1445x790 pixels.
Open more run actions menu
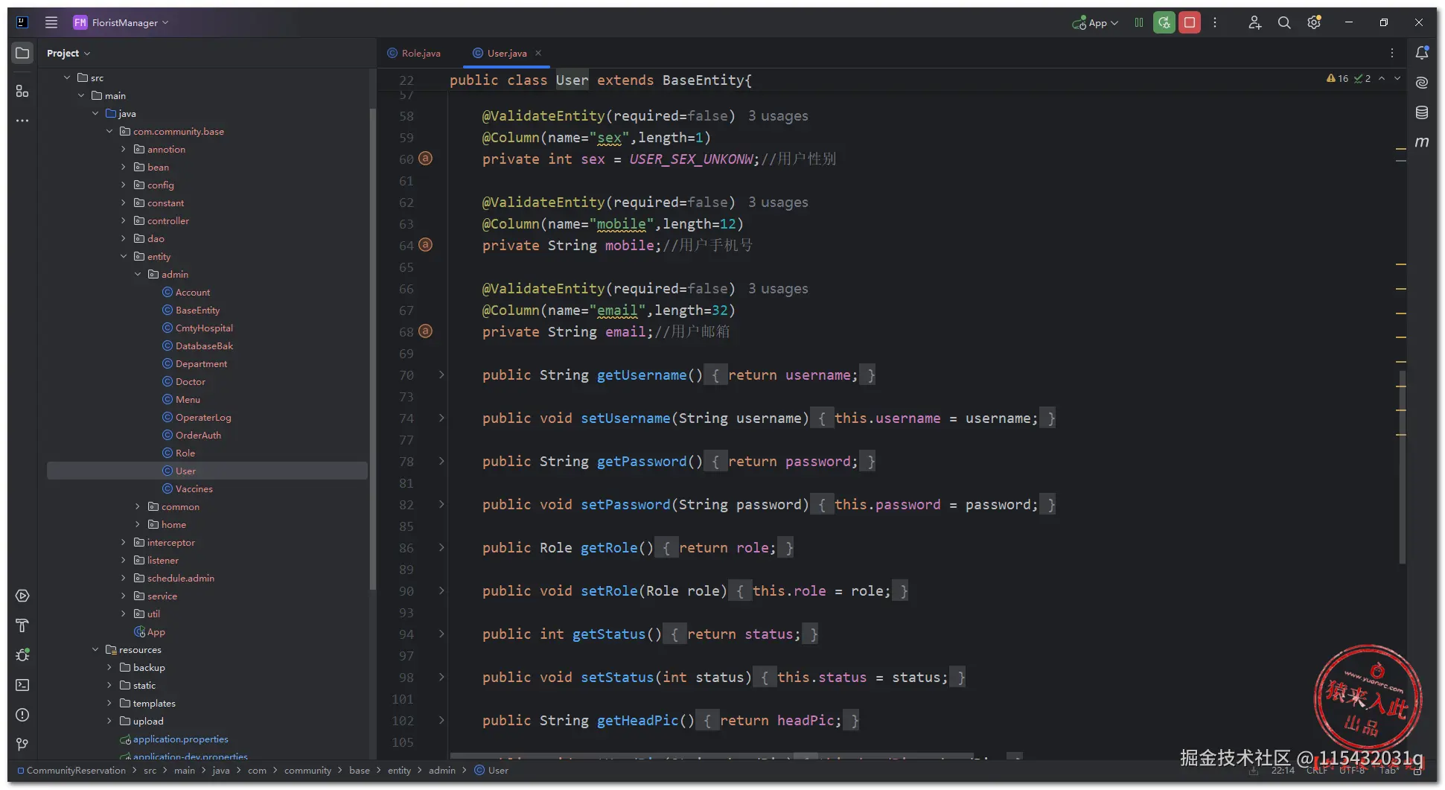(1215, 22)
